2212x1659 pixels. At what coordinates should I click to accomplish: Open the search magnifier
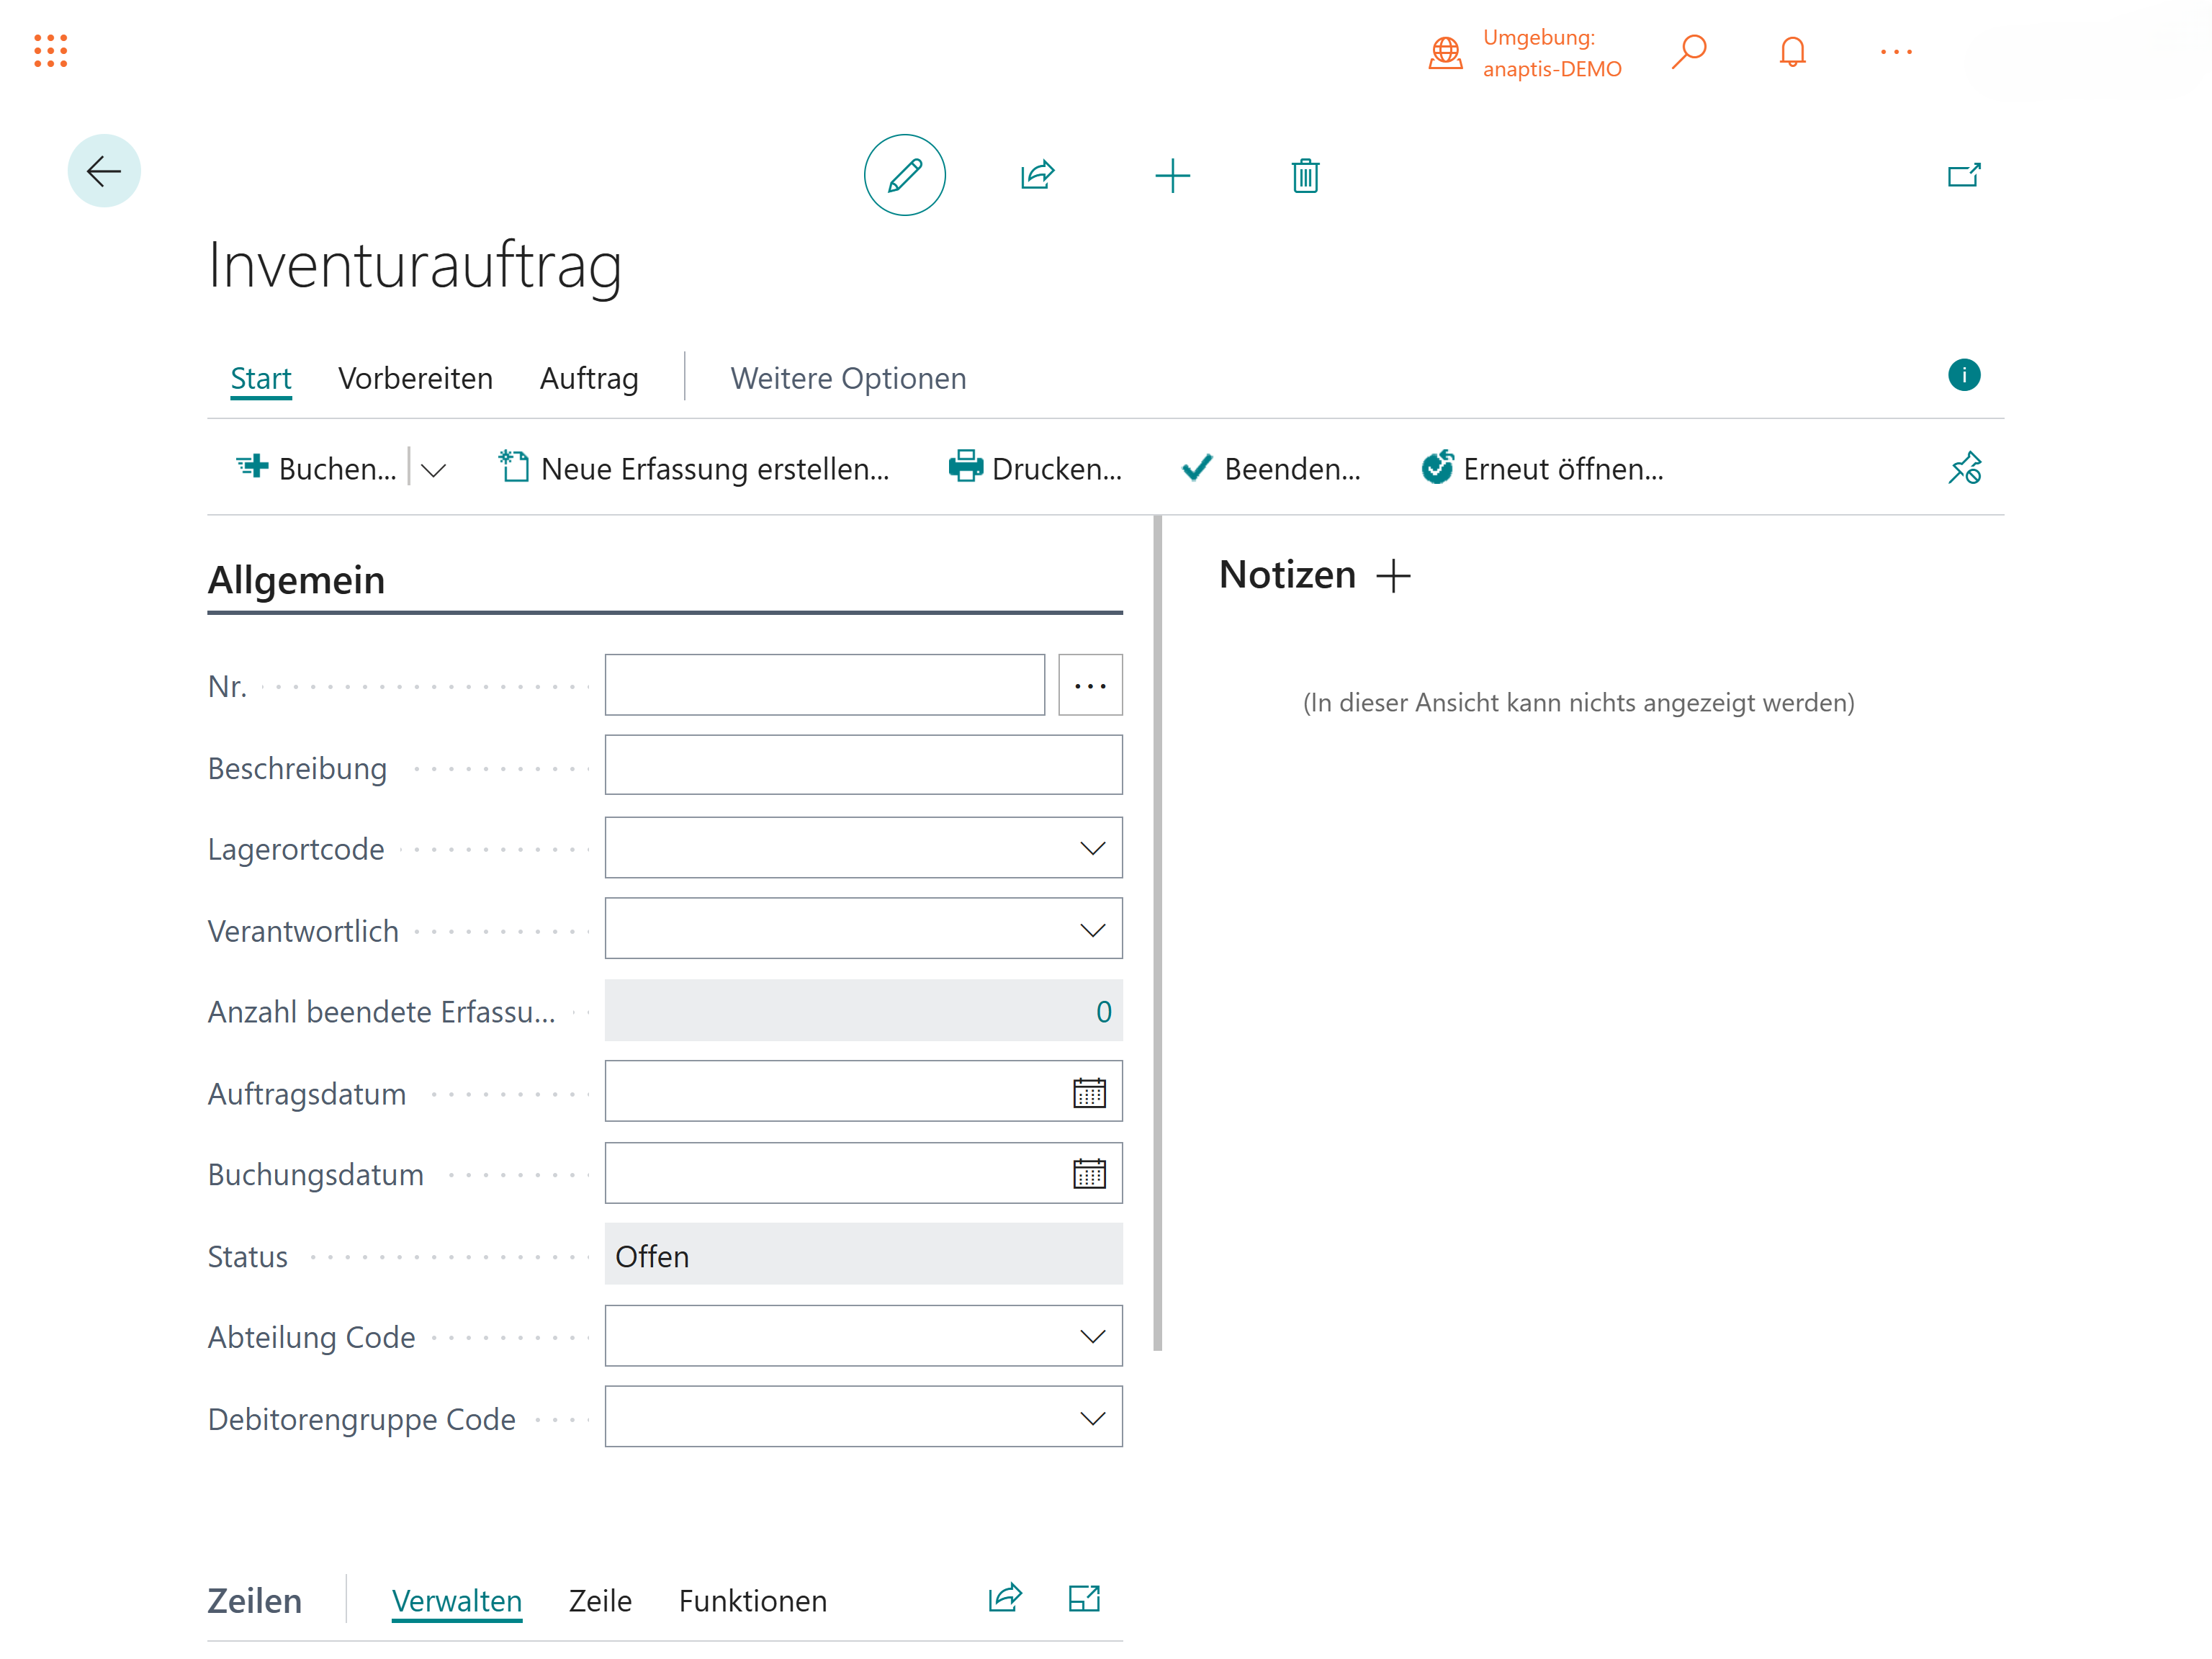click(x=1688, y=52)
